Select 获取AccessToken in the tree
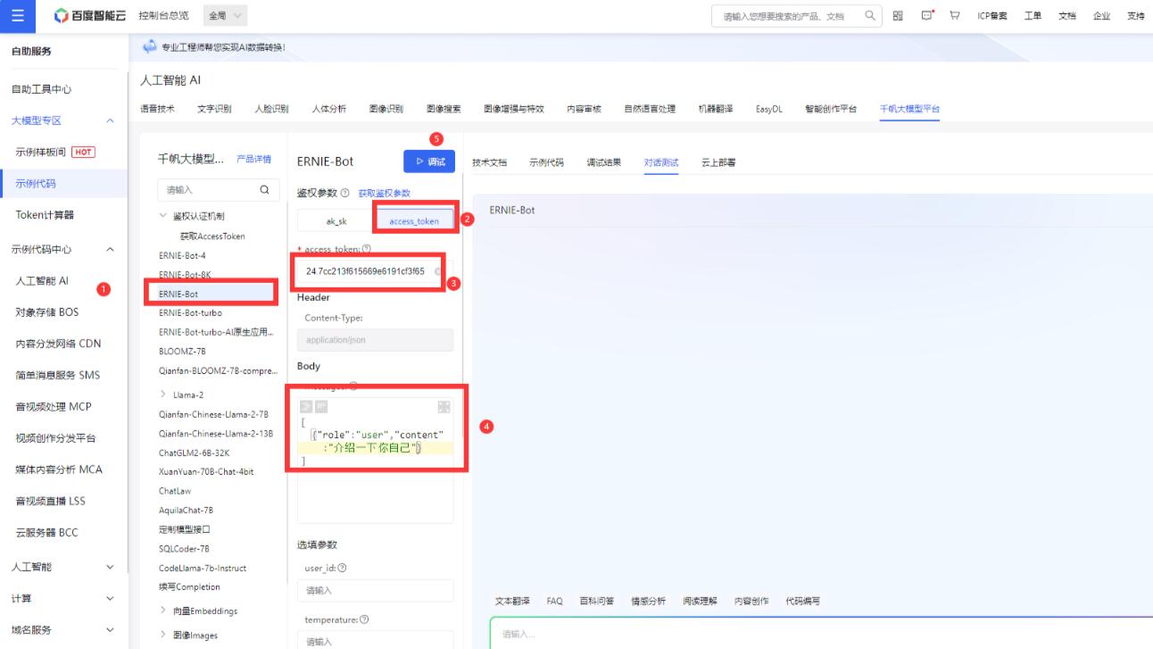The image size is (1153, 649). 212,237
